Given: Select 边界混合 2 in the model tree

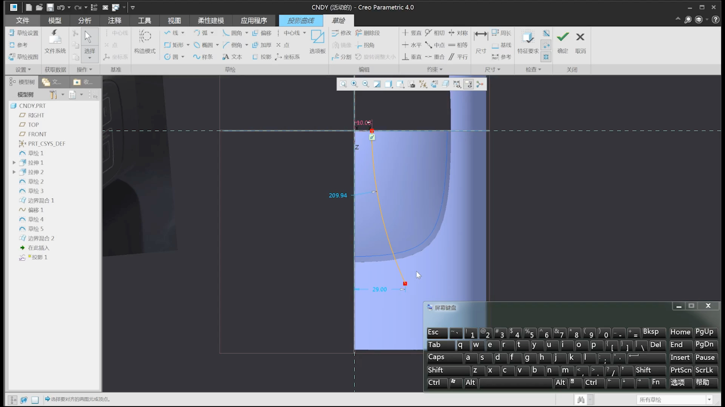Looking at the screenshot, I should click(41, 239).
